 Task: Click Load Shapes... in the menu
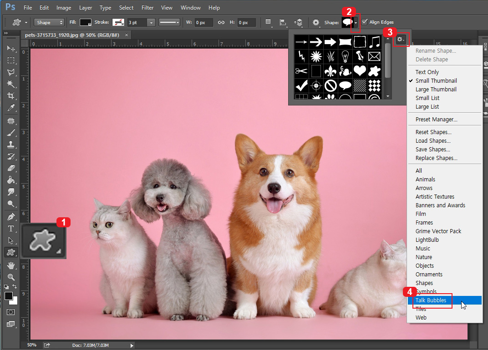point(432,141)
